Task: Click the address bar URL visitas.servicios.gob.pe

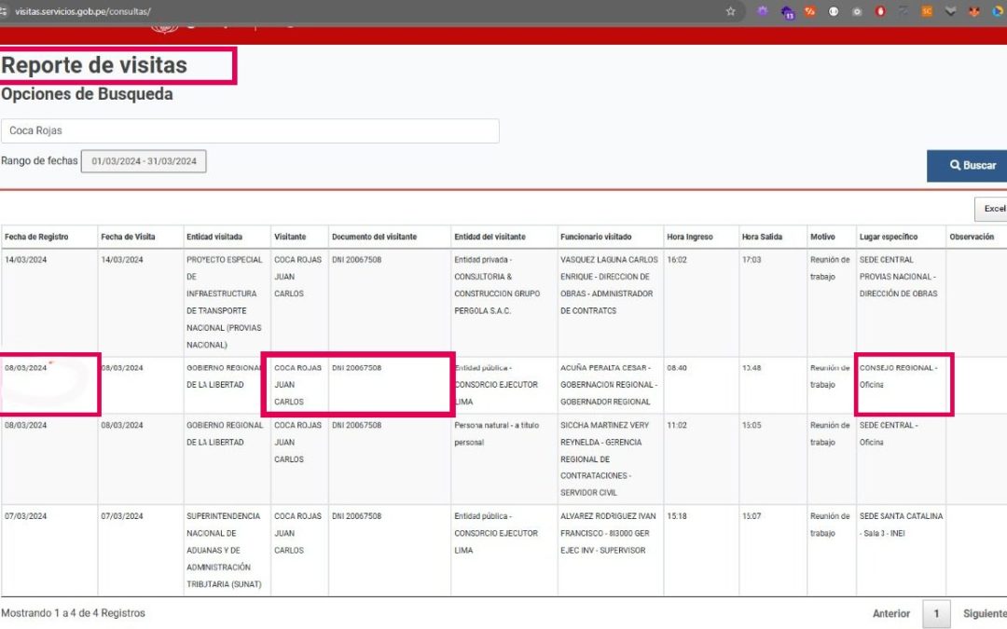Action: point(82,11)
